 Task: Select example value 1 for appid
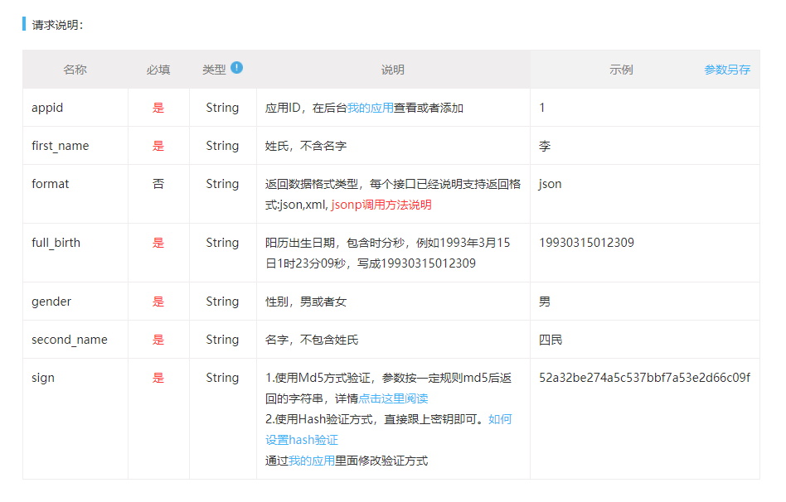coord(542,108)
